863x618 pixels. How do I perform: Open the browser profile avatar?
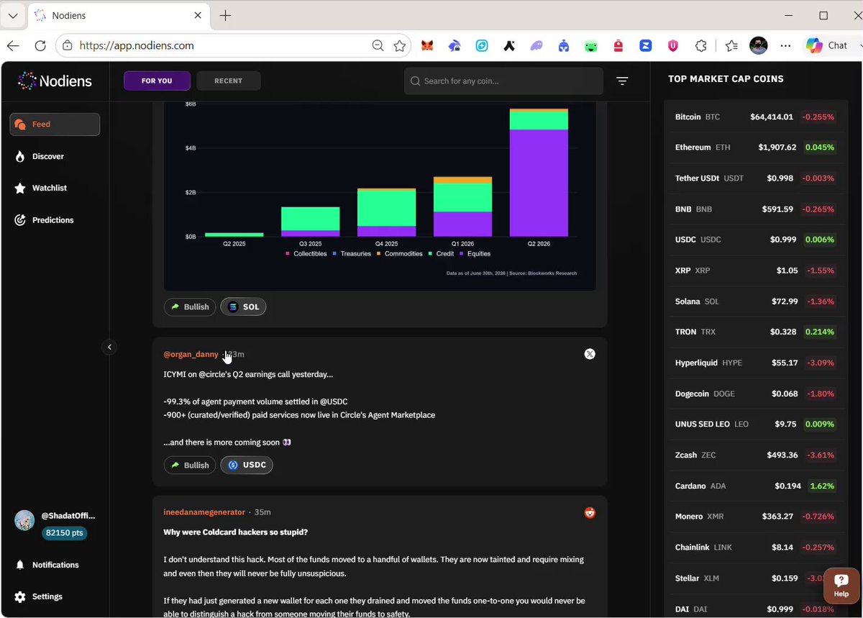pyautogui.click(x=759, y=45)
